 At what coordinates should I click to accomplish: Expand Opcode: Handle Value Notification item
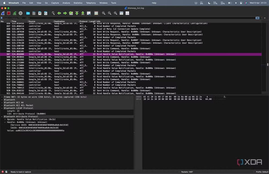click(5, 119)
